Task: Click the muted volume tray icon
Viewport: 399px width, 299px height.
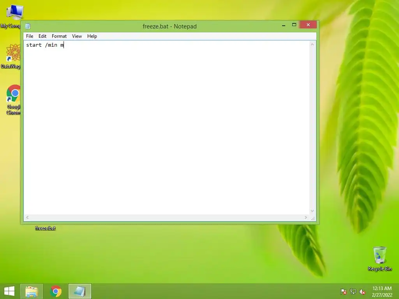Action: pos(362,292)
